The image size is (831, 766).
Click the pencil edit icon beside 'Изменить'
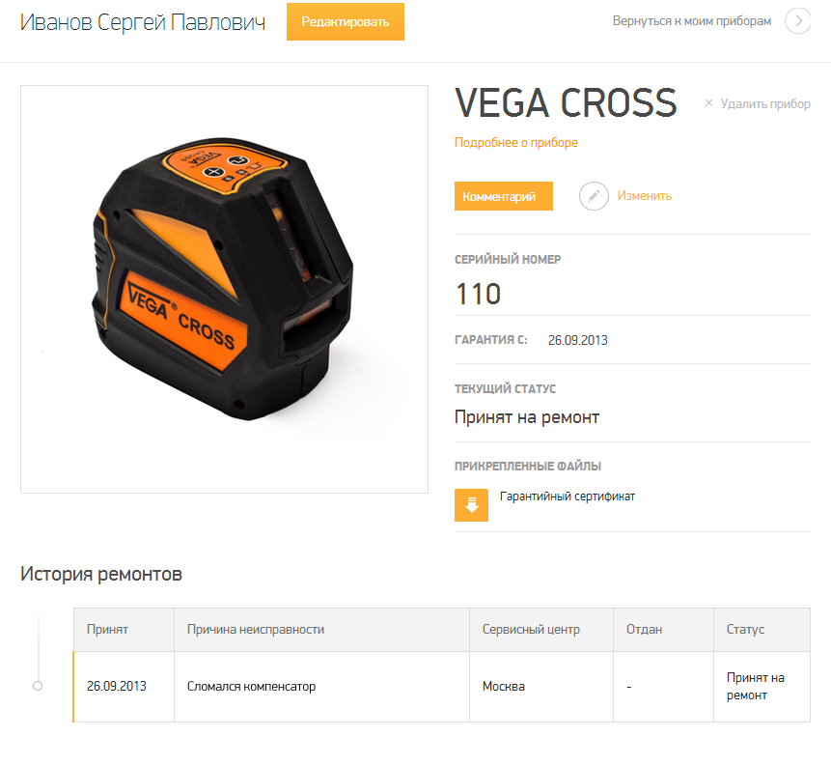(x=594, y=196)
